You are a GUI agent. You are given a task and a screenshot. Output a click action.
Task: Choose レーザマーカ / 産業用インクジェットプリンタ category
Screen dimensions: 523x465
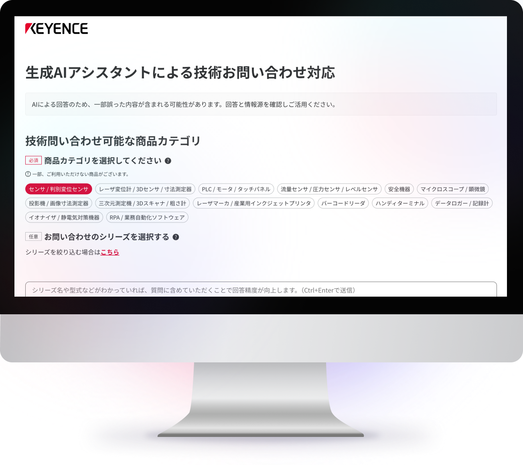pos(254,203)
